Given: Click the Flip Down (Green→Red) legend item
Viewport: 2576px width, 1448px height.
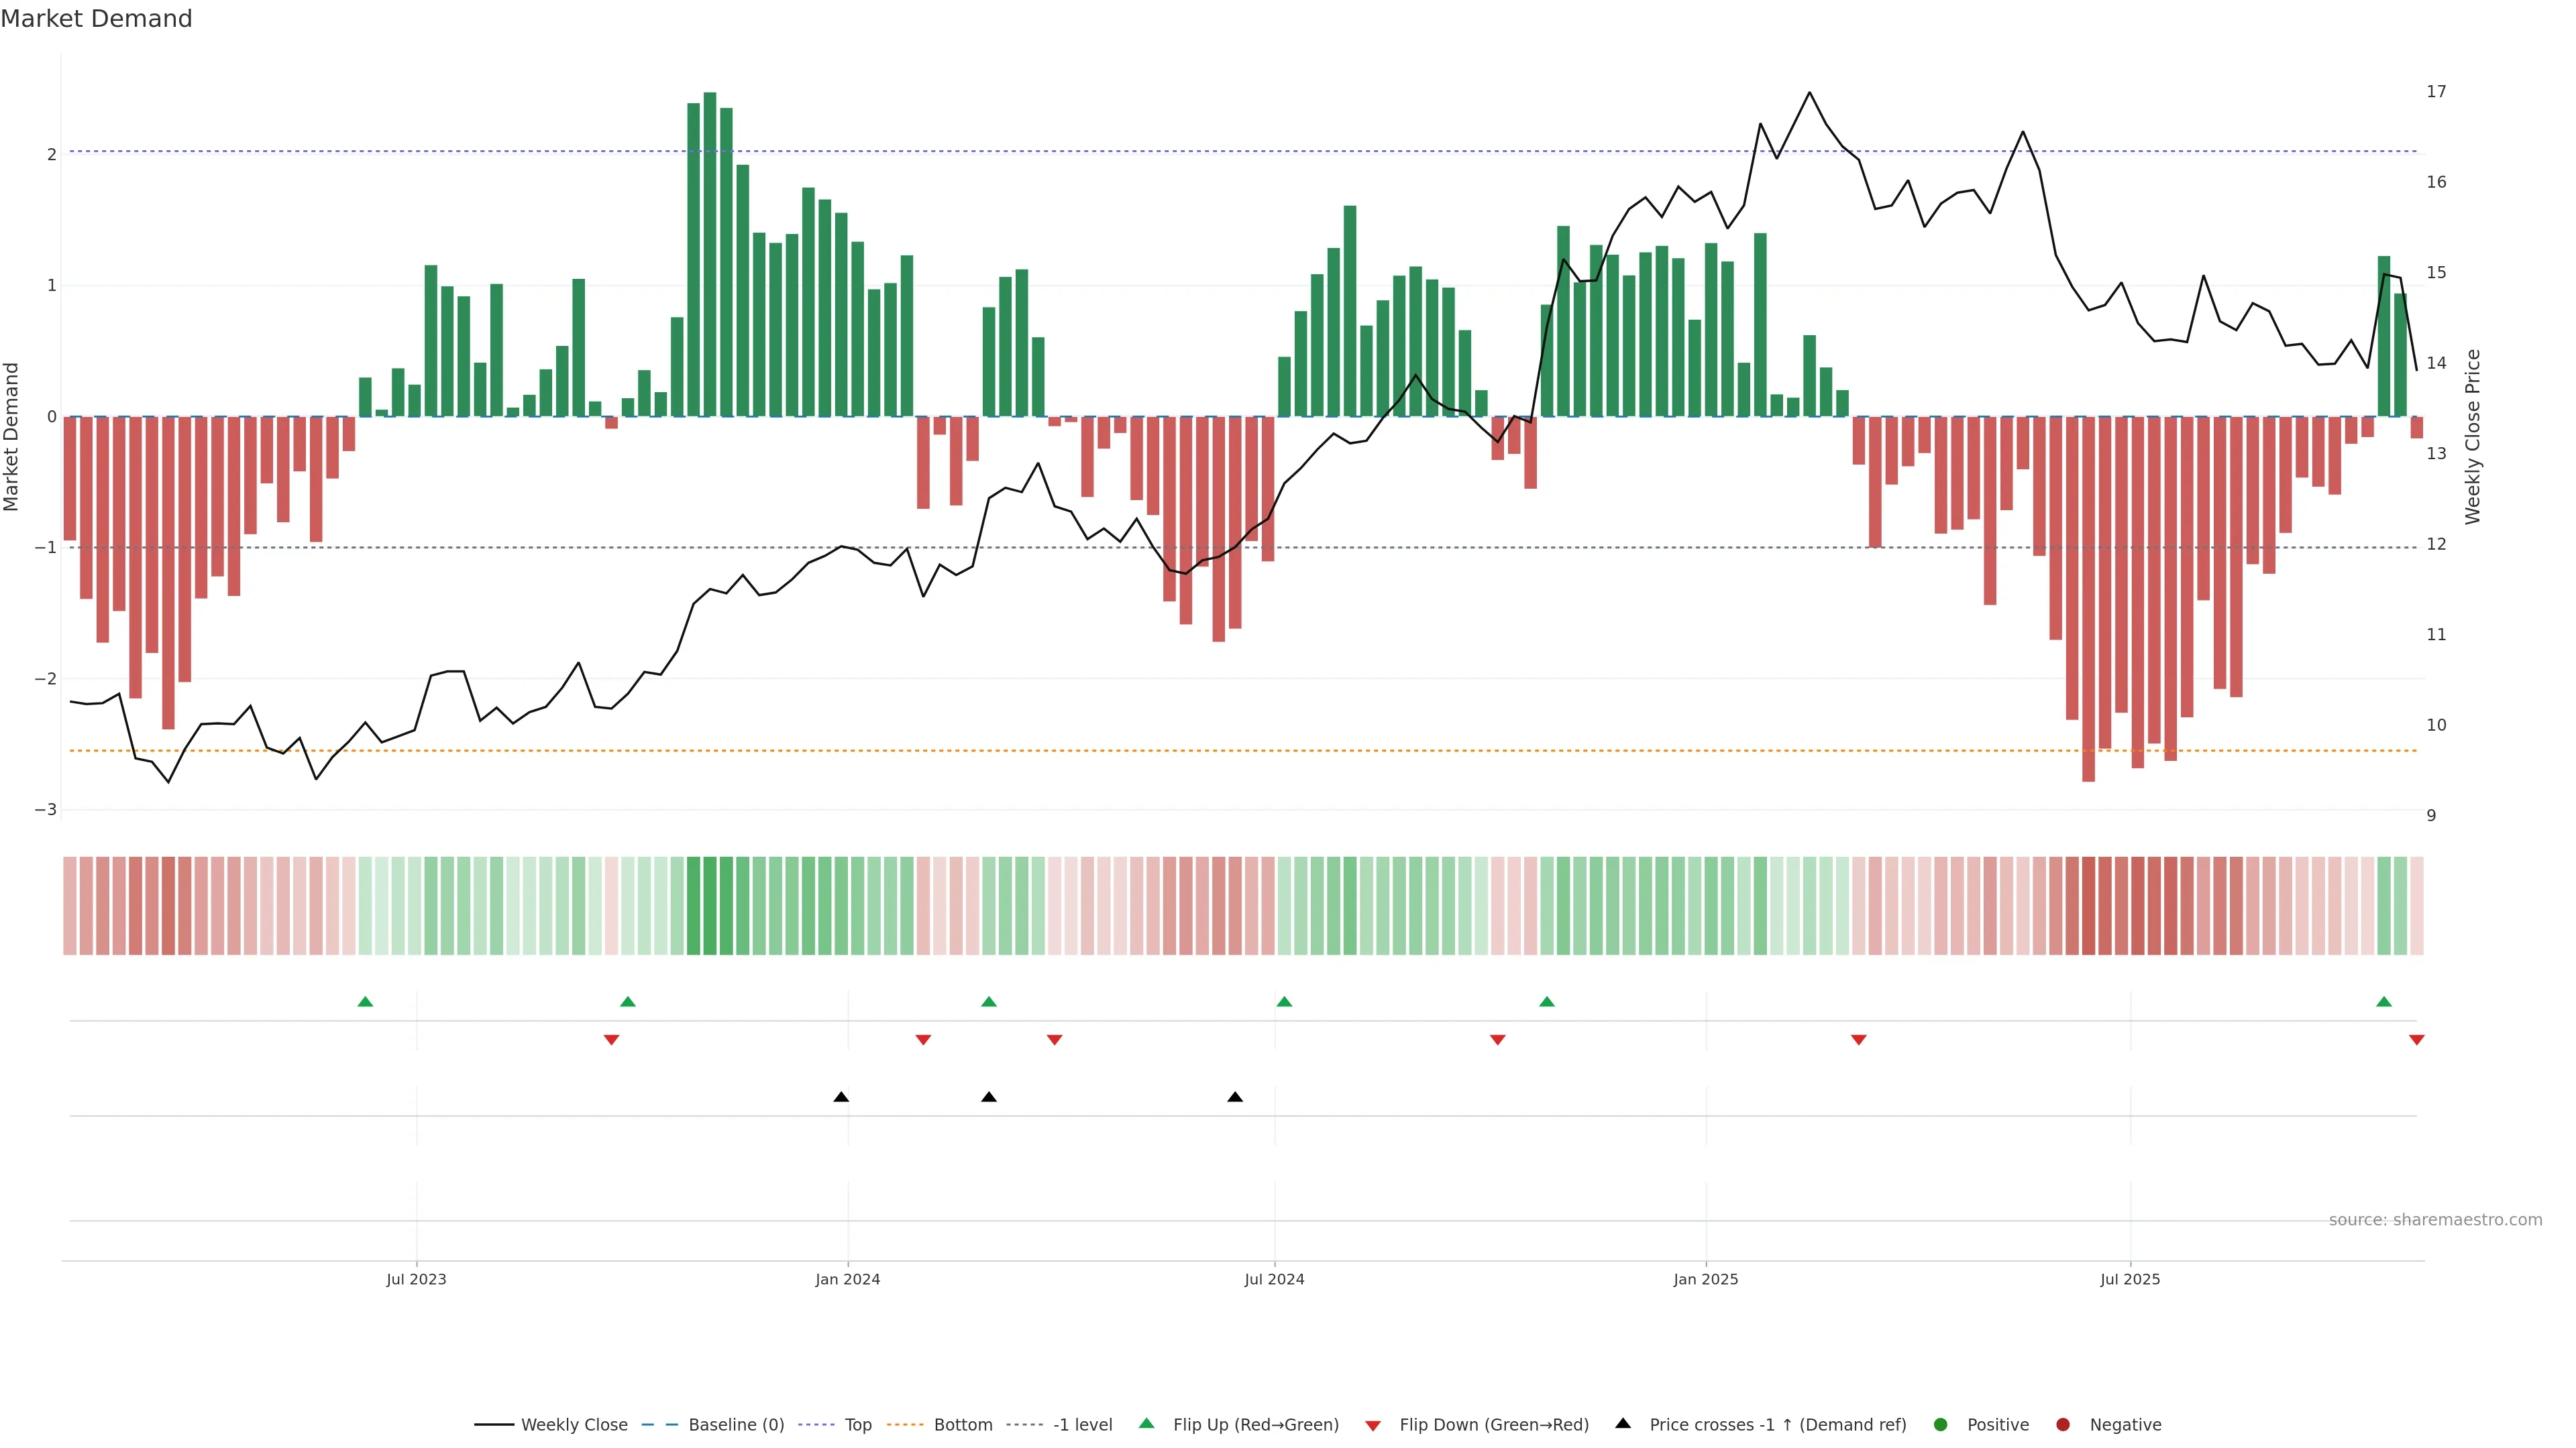Looking at the screenshot, I should (x=1493, y=1425).
